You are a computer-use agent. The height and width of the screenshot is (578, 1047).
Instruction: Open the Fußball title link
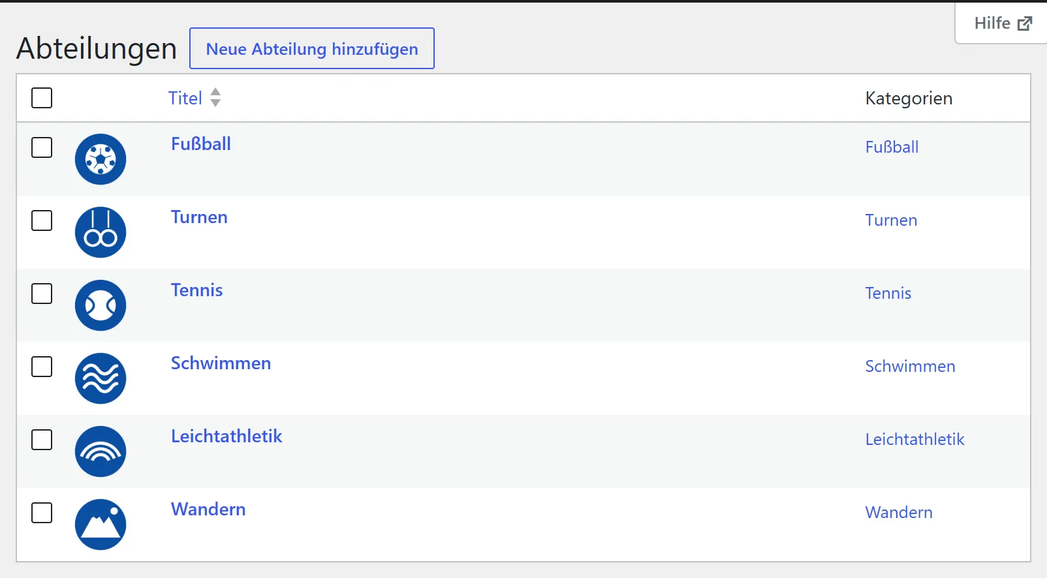click(x=201, y=144)
